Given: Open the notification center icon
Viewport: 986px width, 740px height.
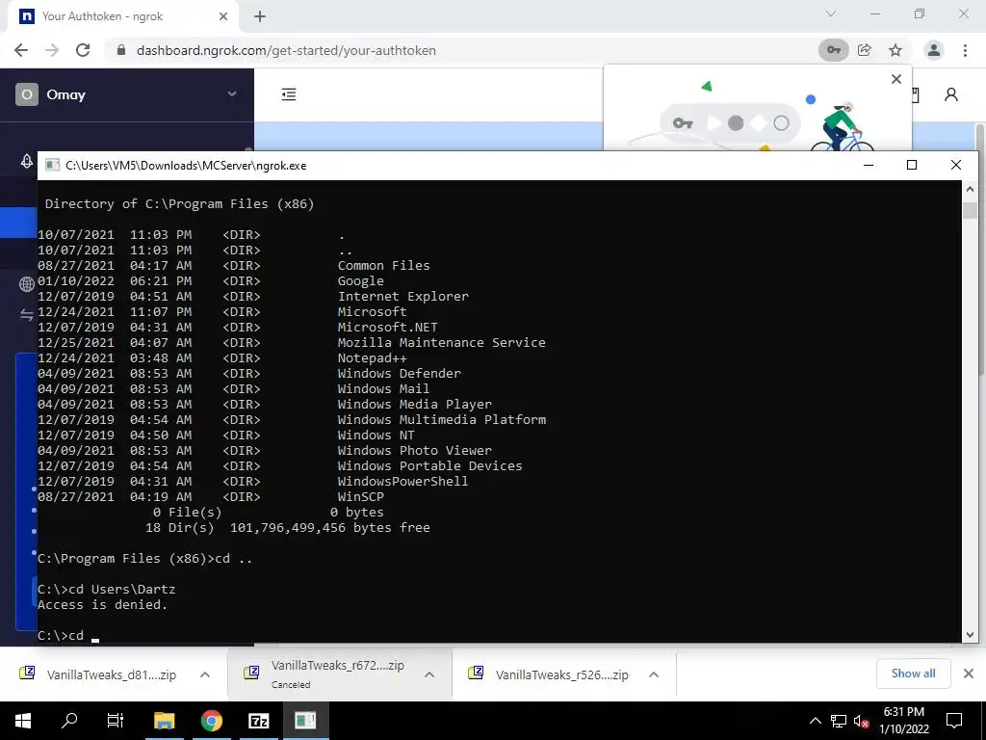Looking at the screenshot, I should coord(954,721).
